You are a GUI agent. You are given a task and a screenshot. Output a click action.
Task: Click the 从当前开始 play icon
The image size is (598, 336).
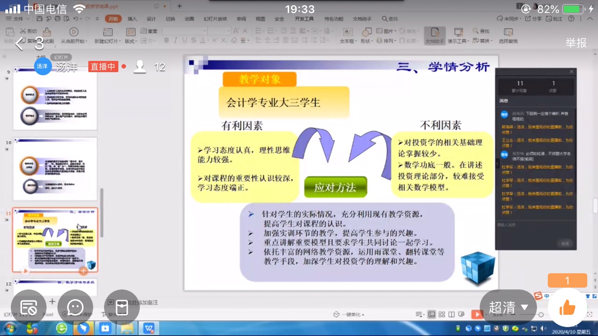pos(74,32)
